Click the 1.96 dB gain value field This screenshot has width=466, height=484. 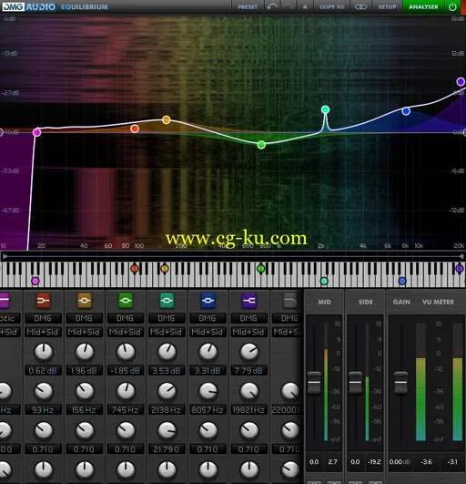pos(84,370)
